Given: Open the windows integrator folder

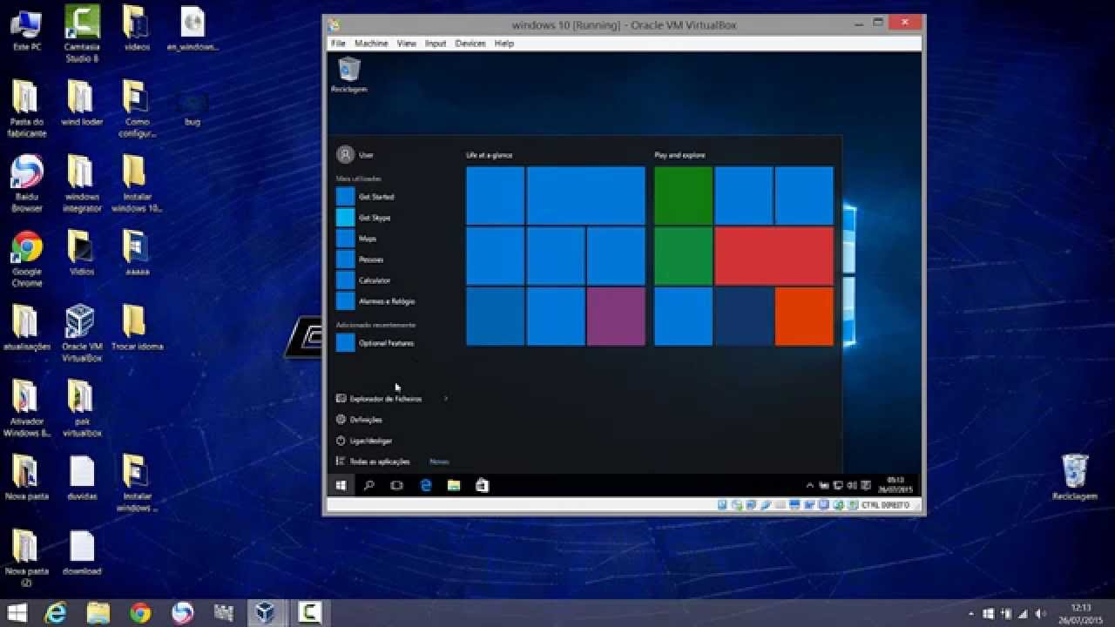Looking at the screenshot, I should (x=82, y=185).
